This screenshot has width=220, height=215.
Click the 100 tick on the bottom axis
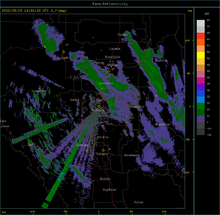point(164,212)
